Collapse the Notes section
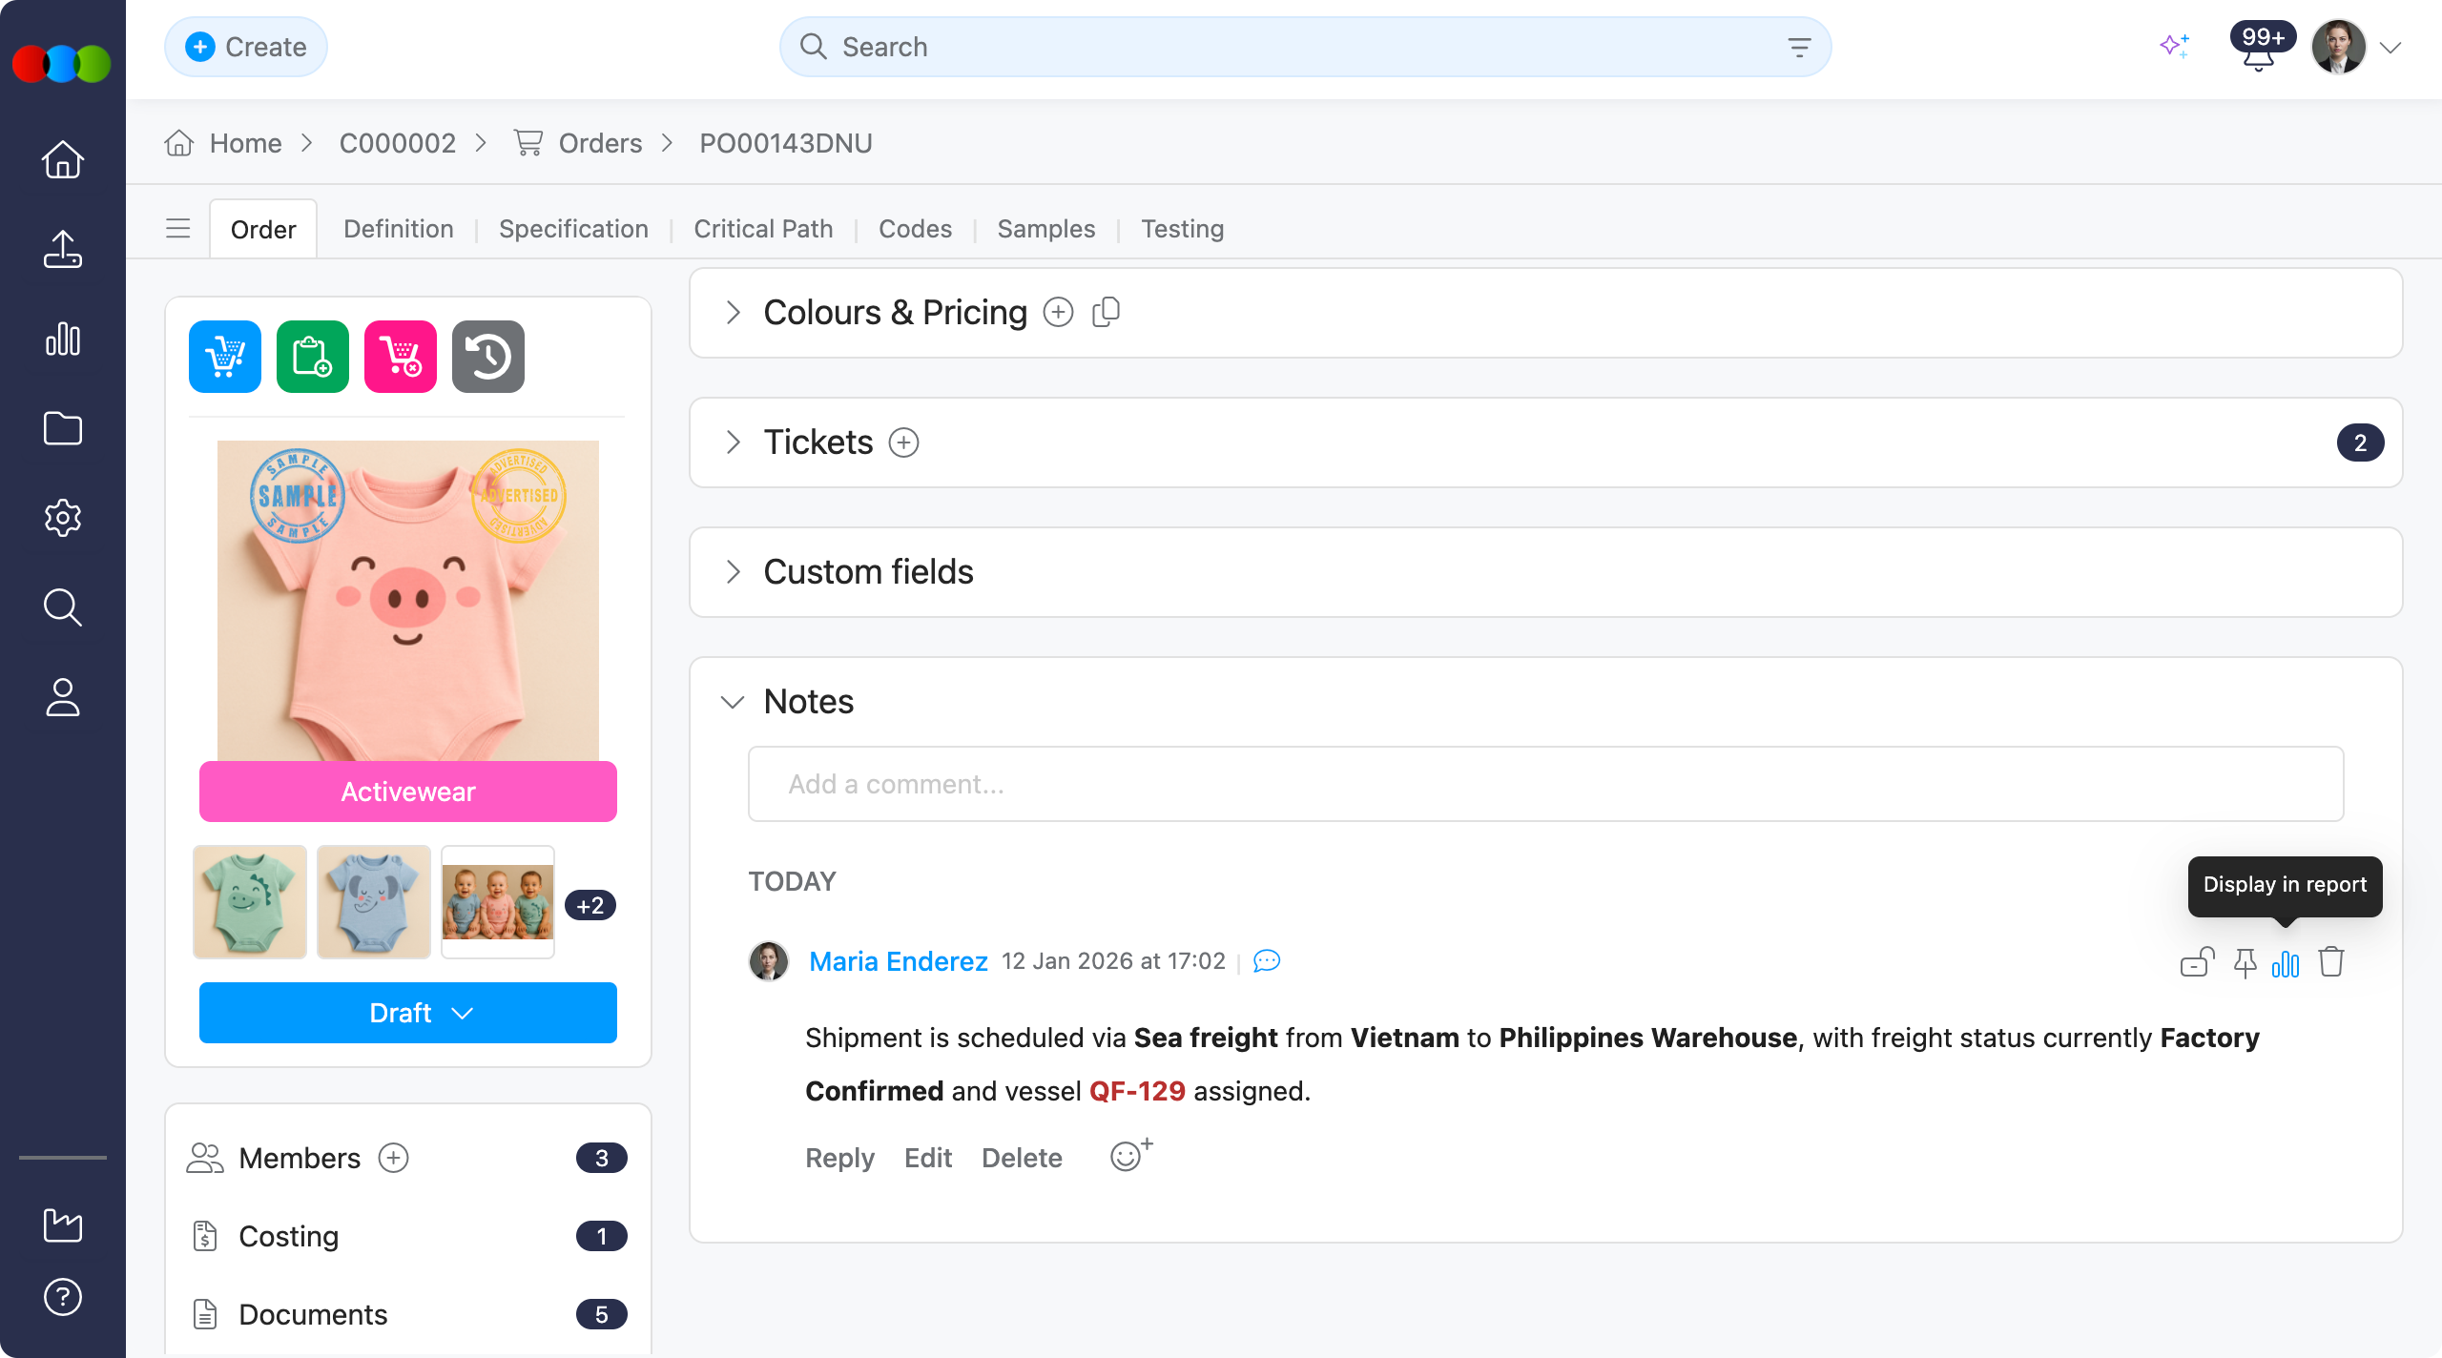Screen dimensions: 2442x1358 pyautogui.click(x=733, y=702)
